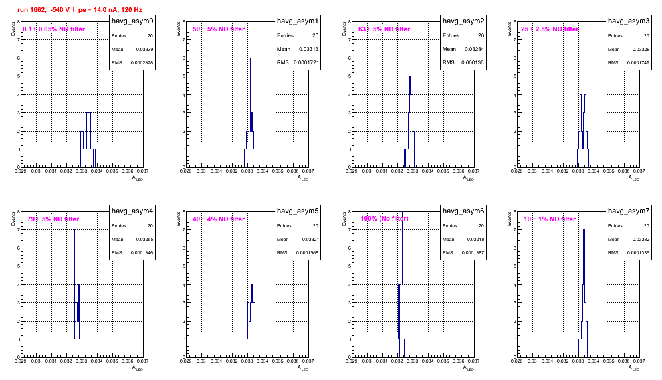Click the Entries row in havg_asym0 stats
Image resolution: width=662 pixels, height=380 pixels.
pyautogui.click(x=132, y=36)
